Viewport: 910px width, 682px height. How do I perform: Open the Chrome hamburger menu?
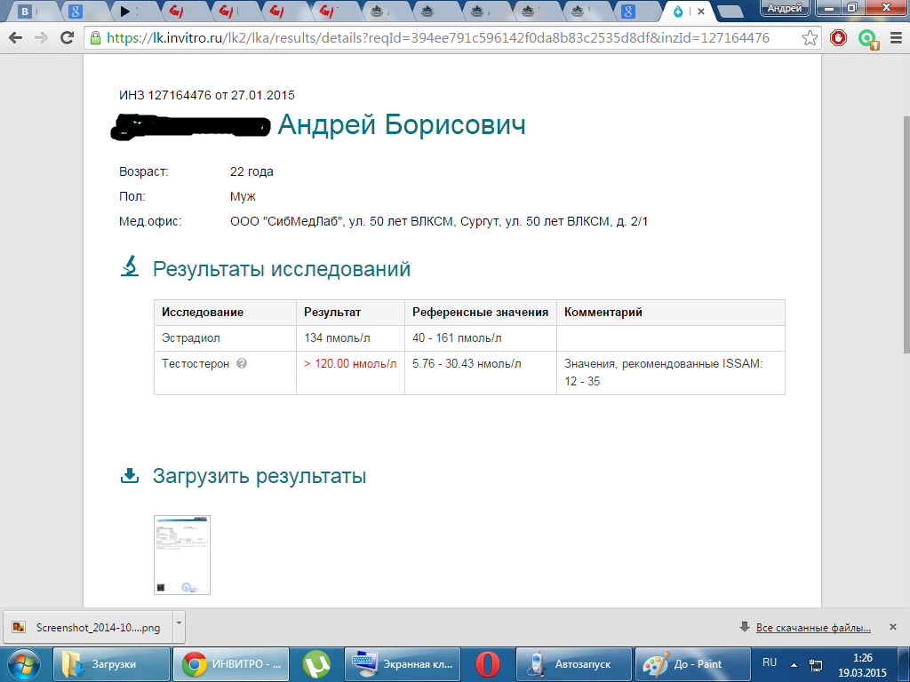point(895,38)
